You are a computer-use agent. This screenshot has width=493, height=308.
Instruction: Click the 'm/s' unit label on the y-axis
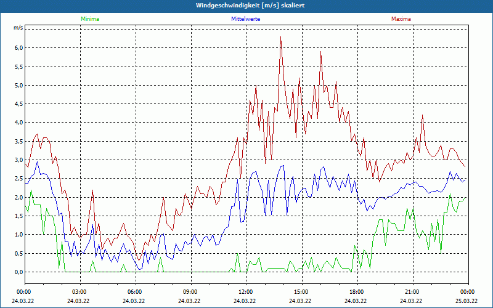(x=18, y=28)
